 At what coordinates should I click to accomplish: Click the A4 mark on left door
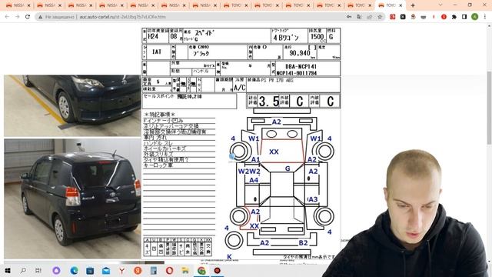pyautogui.click(x=254, y=180)
